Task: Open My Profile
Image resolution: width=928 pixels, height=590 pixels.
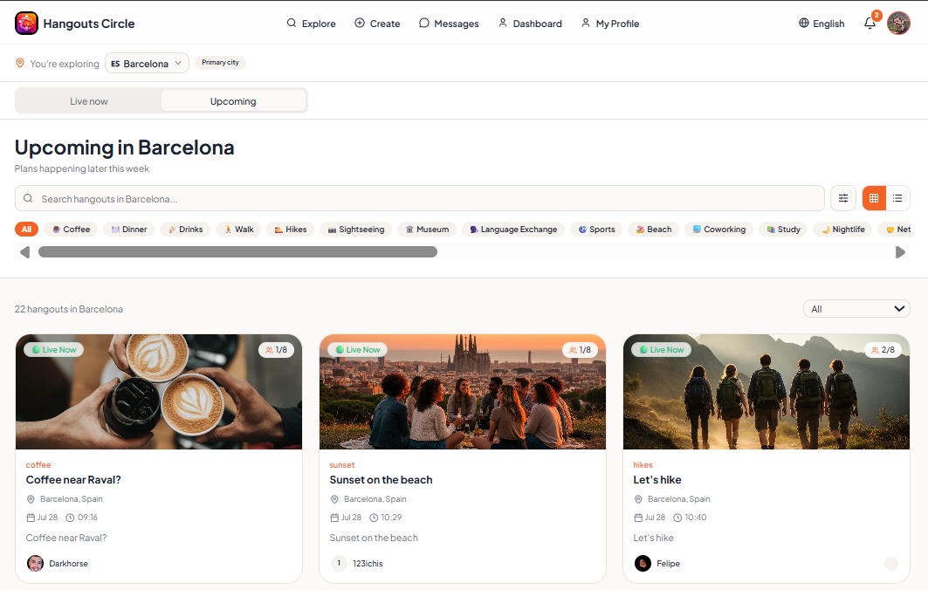Action: click(609, 24)
